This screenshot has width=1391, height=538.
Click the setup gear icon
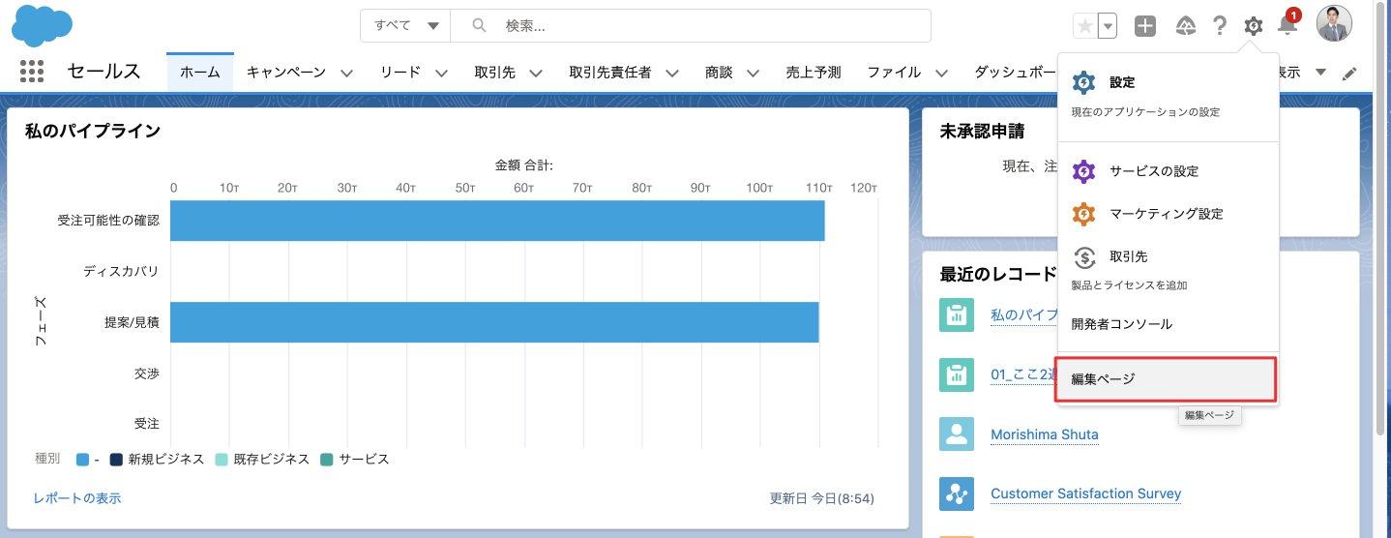(x=1254, y=26)
